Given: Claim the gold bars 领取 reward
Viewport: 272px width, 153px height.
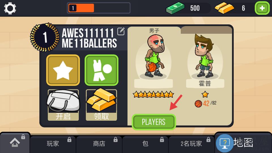Looking at the screenshot, I should tap(101, 105).
